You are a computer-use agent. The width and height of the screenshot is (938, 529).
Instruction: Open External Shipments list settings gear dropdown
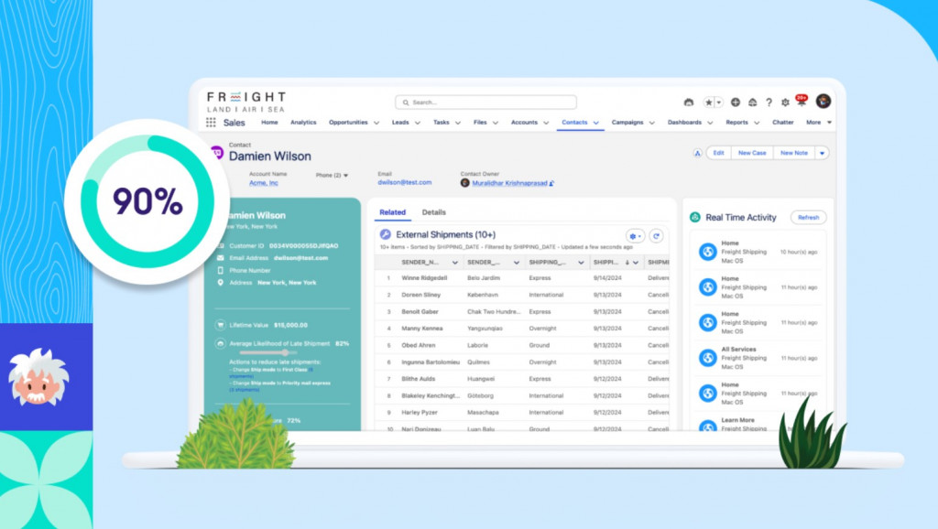point(635,236)
